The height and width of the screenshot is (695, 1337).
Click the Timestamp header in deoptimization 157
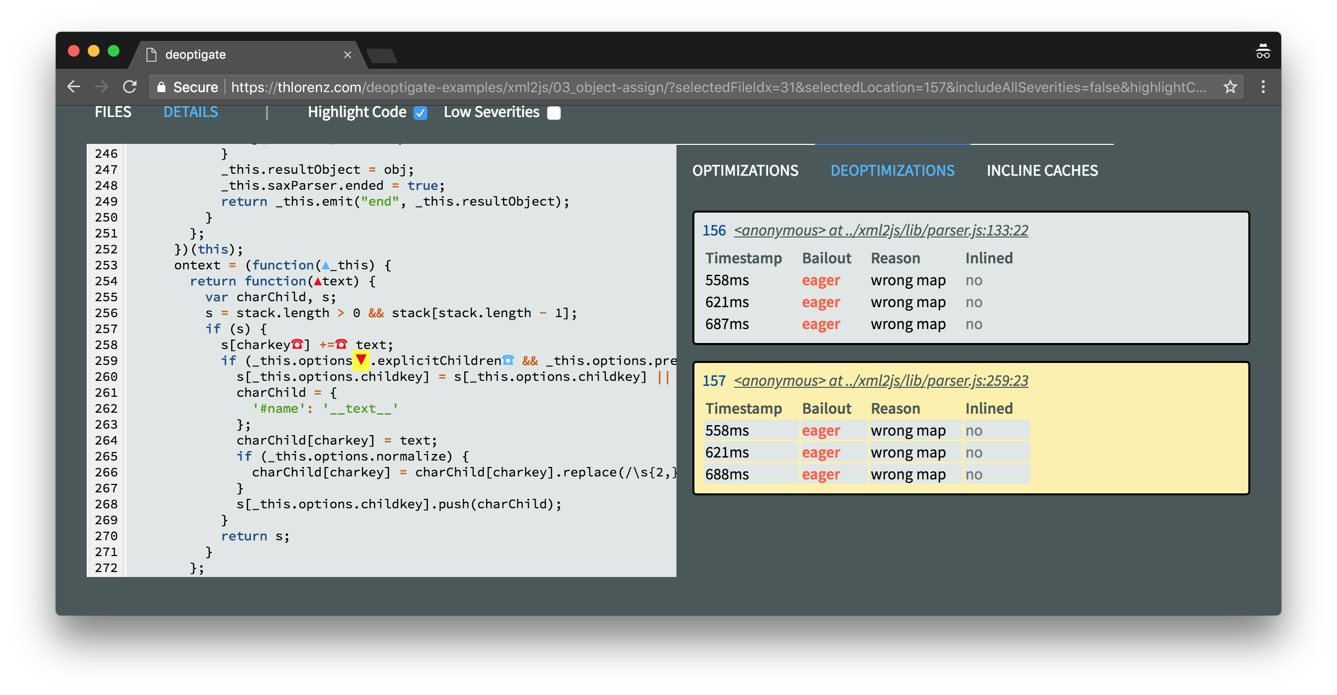743,408
